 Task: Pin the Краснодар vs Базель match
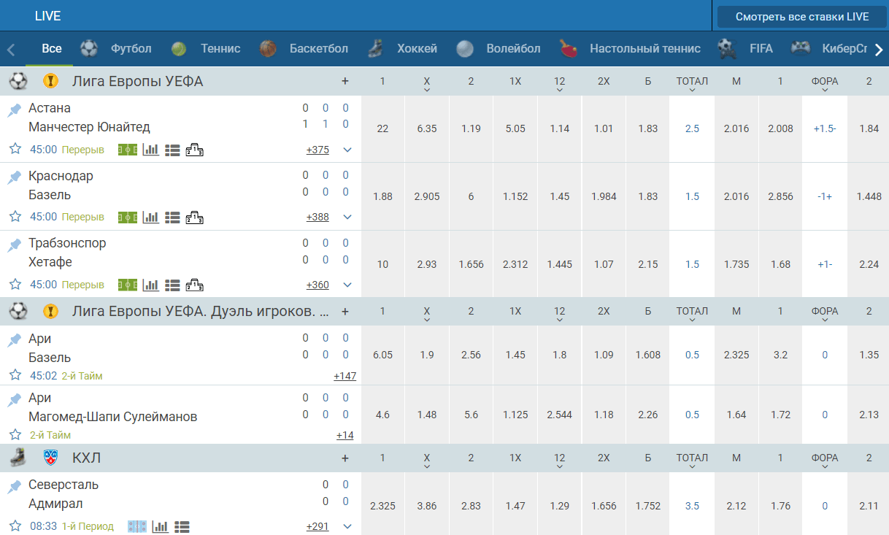pyautogui.click(x=15, y=177)
